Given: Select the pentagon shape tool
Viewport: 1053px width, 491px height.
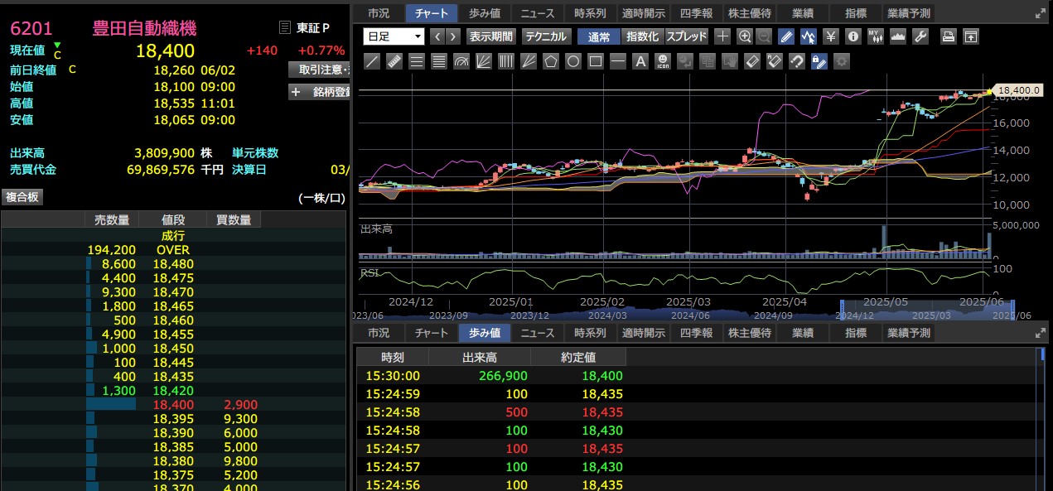Looking at the screenshot, I should [551, 61].
